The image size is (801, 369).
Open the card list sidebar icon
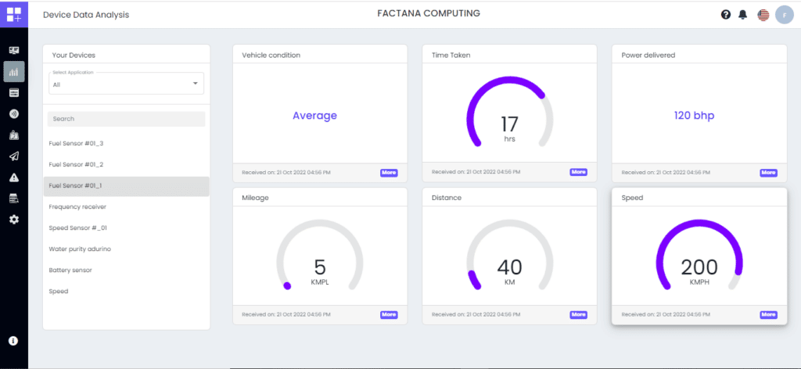coord(14,93)
